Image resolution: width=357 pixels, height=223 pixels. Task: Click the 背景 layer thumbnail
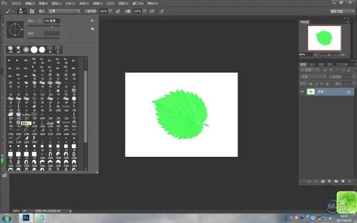pos(311,92)
